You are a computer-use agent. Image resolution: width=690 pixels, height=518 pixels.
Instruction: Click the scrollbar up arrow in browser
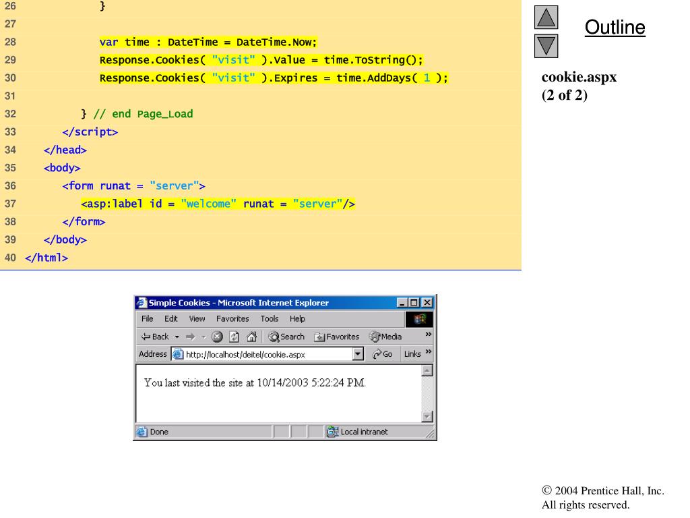coord(427,371)
